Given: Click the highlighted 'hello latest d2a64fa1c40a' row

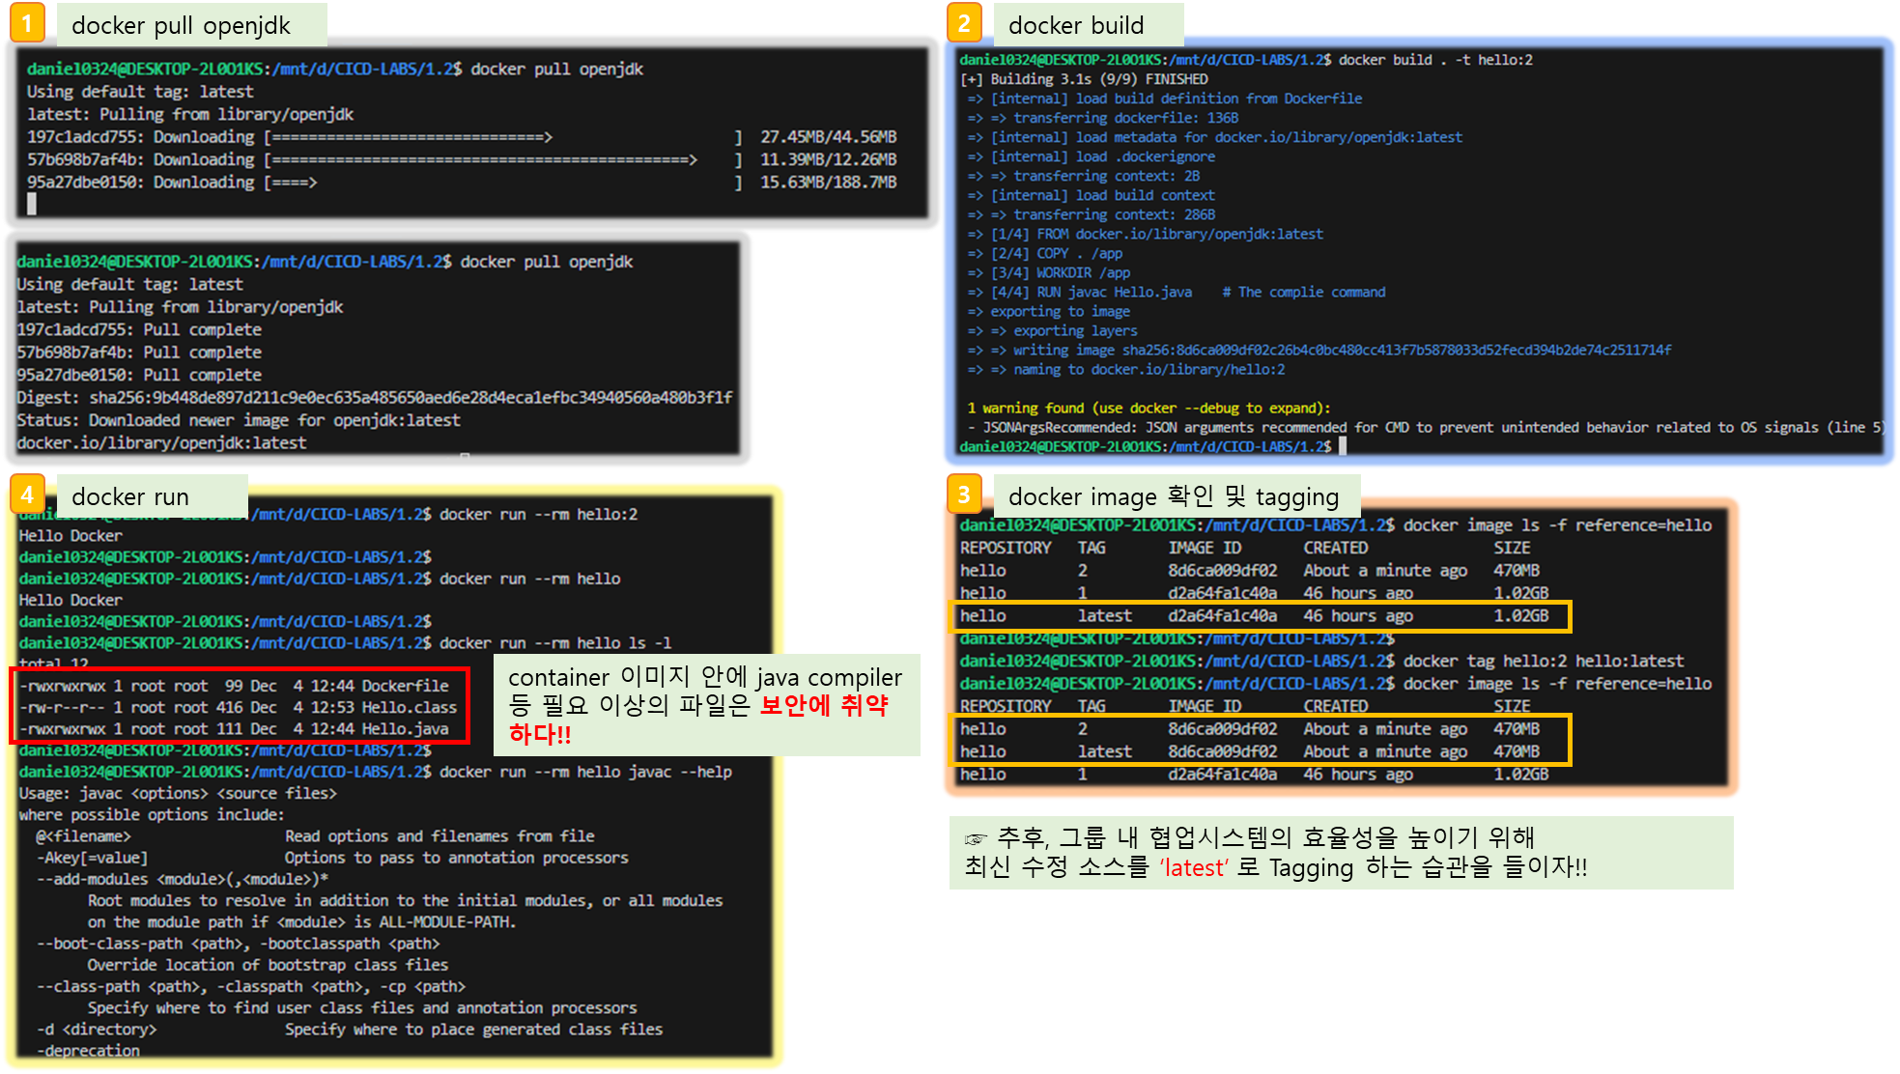Looking at the screenshot, I should (1260, 616).
